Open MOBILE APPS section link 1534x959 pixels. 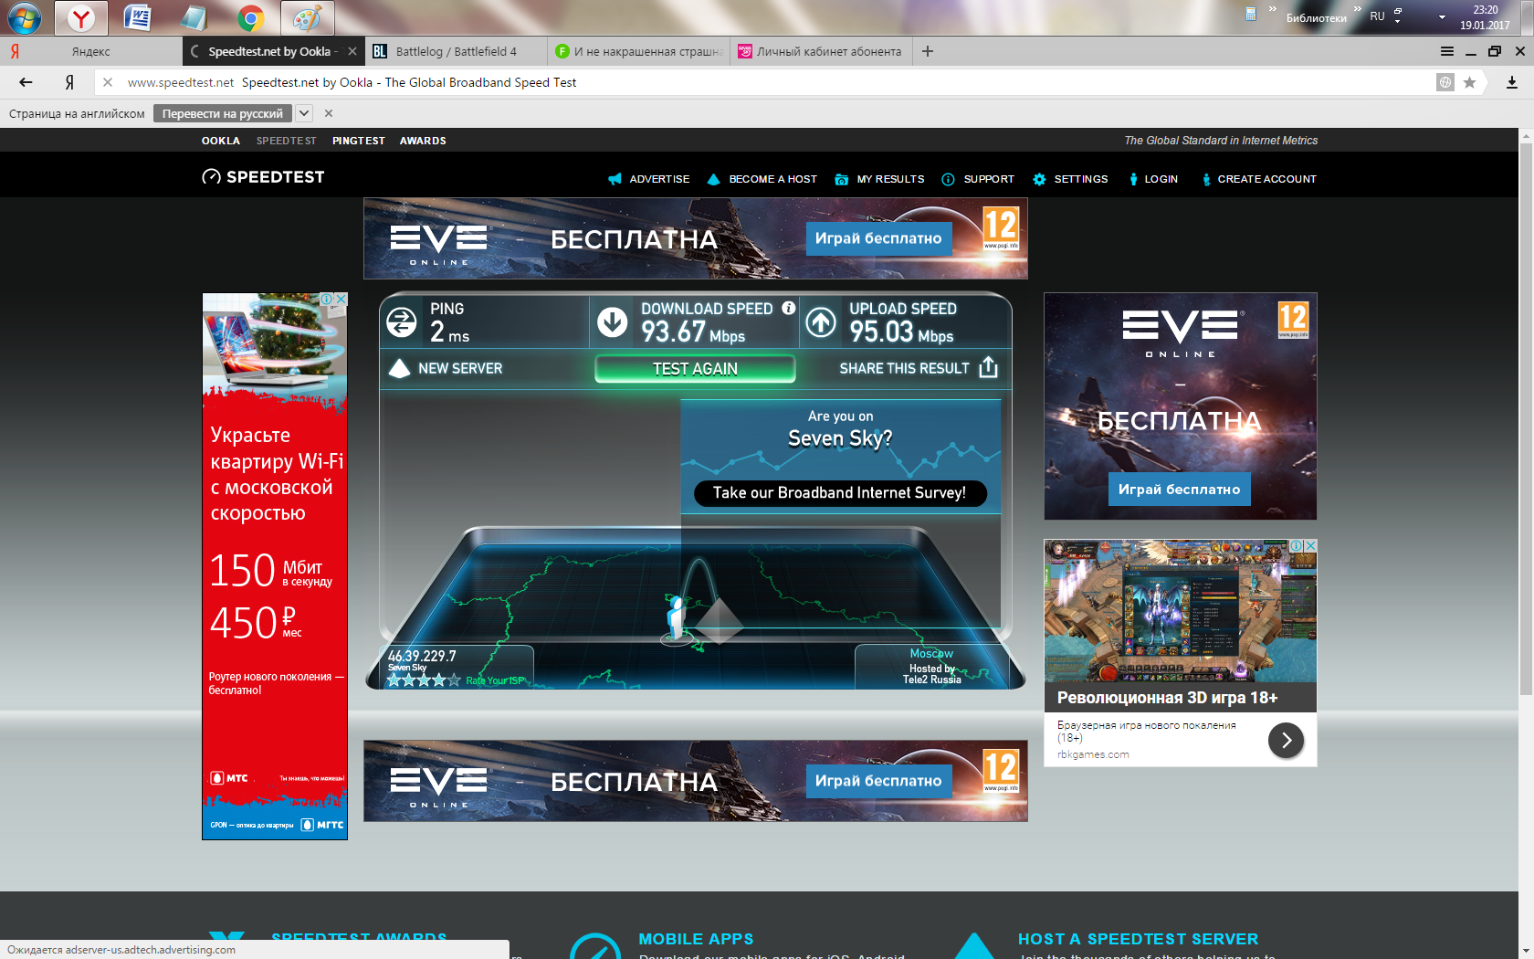point(696,939)
